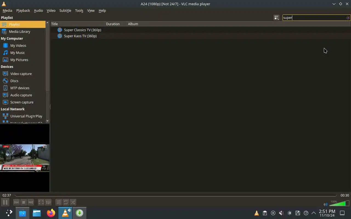The width and height of the screenshot is (351, 219).
Task: Launch Firefox from taskbar
Action: pyautogui.click(x=51, y=213)
